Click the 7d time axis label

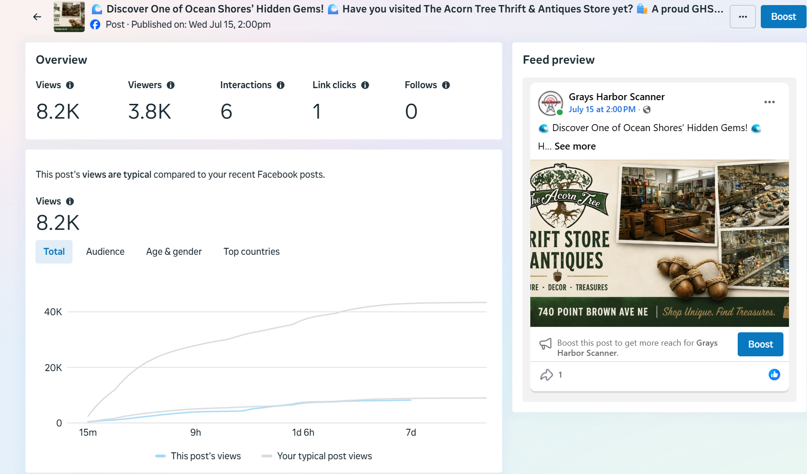point(411,432)
